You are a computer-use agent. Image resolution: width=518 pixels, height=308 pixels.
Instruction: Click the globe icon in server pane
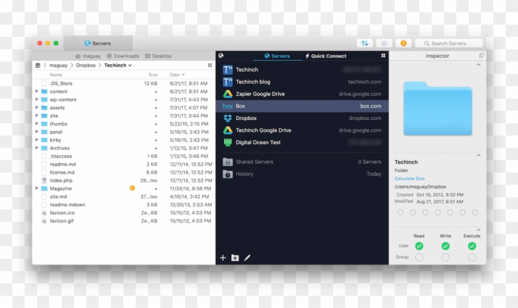(221, 55)
